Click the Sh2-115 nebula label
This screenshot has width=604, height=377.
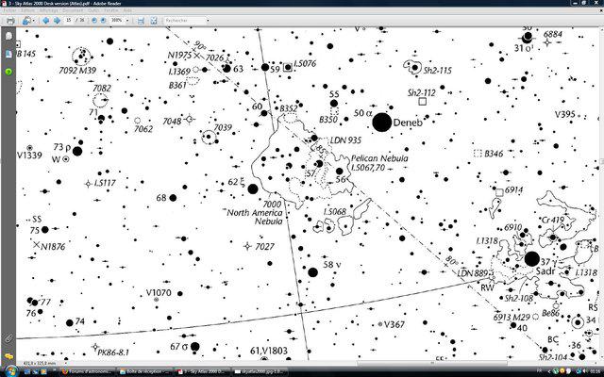pyautogui.click(x=437, y=71)
